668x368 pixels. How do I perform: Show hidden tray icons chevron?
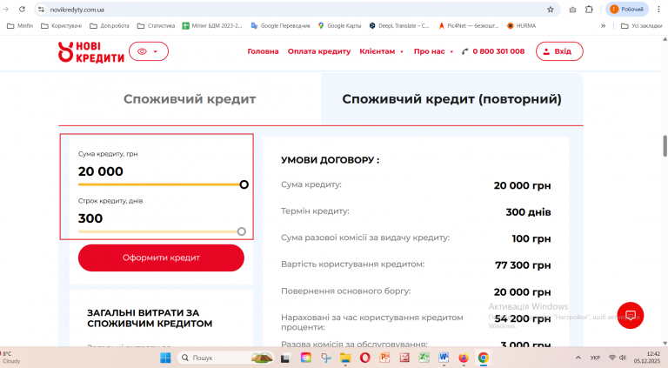coord(578,358)
